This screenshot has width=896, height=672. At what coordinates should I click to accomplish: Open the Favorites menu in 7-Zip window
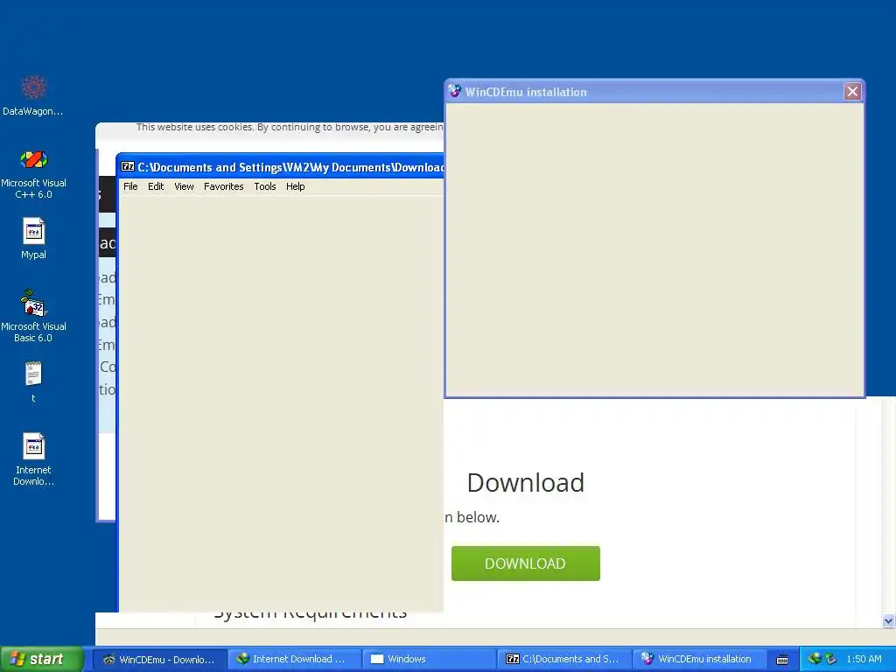(223, 186)
